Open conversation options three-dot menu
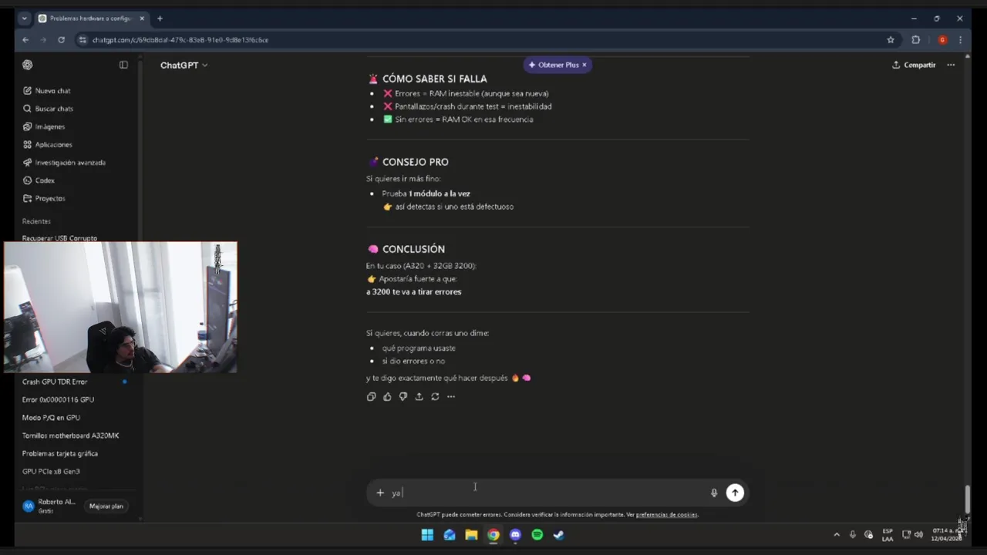 pyautogui.click(x=951, y=65)
